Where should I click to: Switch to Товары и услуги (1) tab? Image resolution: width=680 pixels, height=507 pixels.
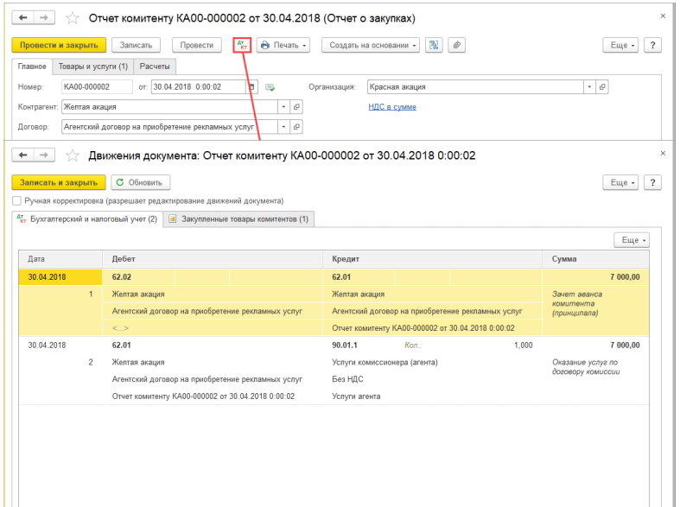point(92,67)
